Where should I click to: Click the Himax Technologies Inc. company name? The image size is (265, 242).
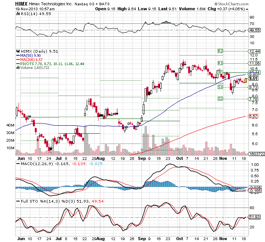pos(51,4)
